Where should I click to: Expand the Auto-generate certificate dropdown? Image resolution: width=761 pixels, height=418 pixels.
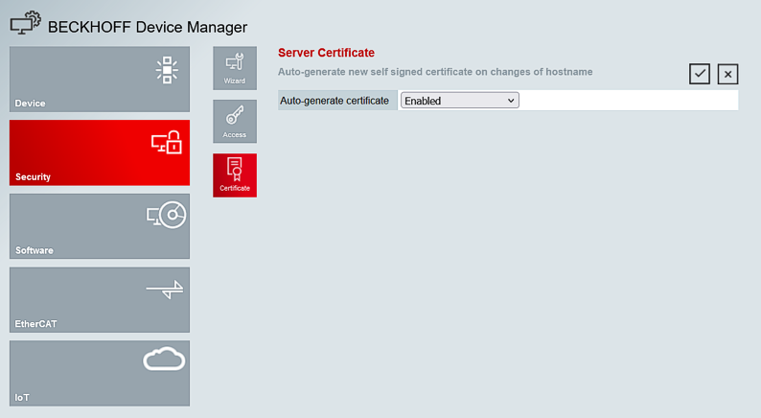coord(460,101)
